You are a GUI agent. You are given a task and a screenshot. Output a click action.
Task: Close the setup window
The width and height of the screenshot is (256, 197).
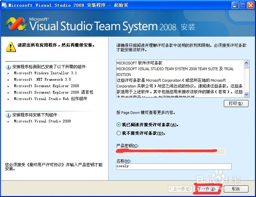[x=251, y=5]
